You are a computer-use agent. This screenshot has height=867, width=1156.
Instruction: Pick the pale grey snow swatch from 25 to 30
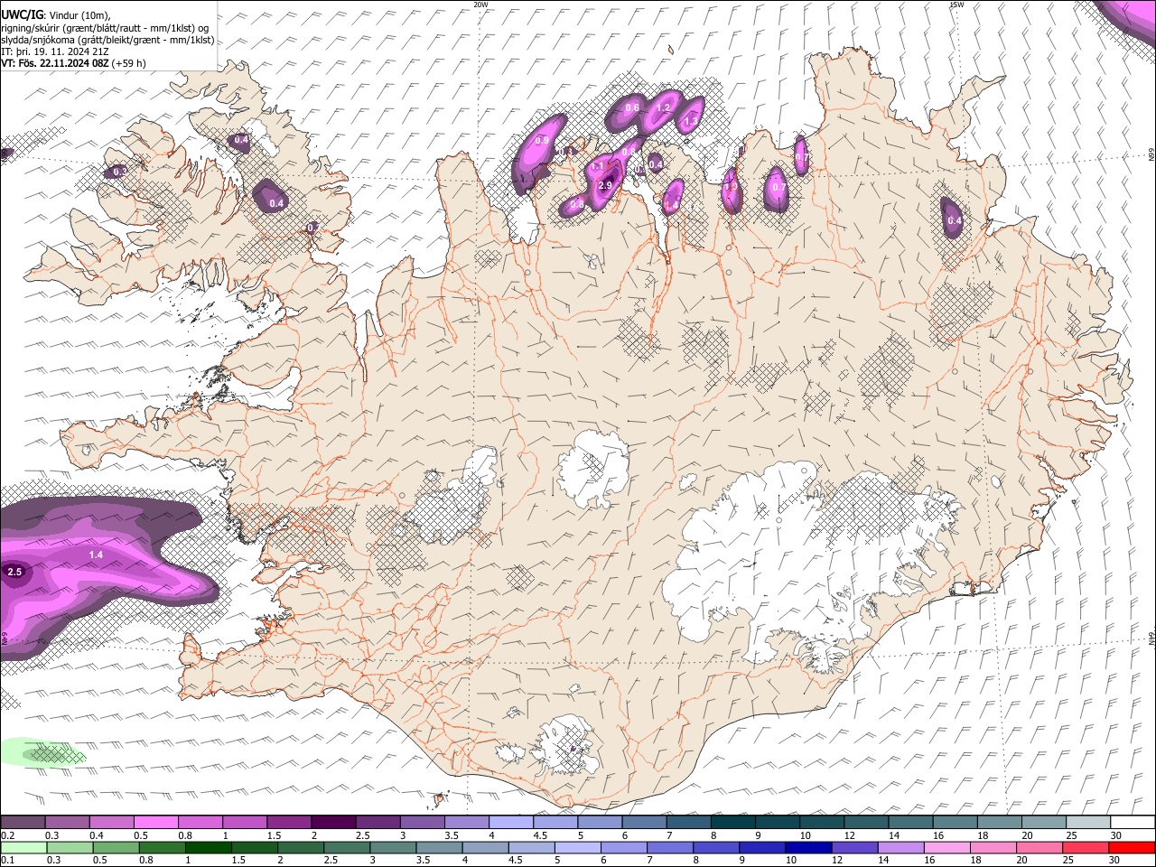click(x=1087, y=822)
